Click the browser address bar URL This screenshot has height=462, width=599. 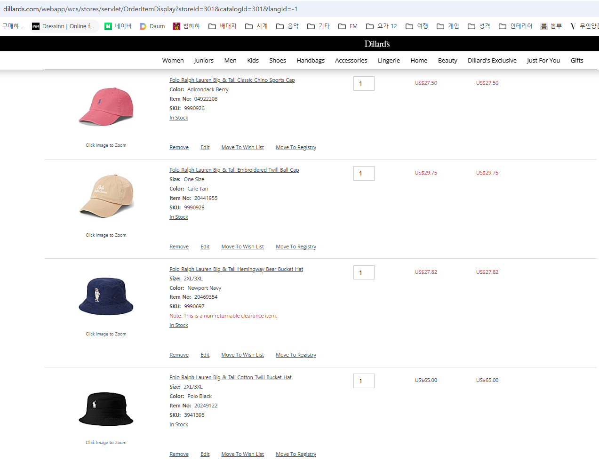tap(151, 9)
